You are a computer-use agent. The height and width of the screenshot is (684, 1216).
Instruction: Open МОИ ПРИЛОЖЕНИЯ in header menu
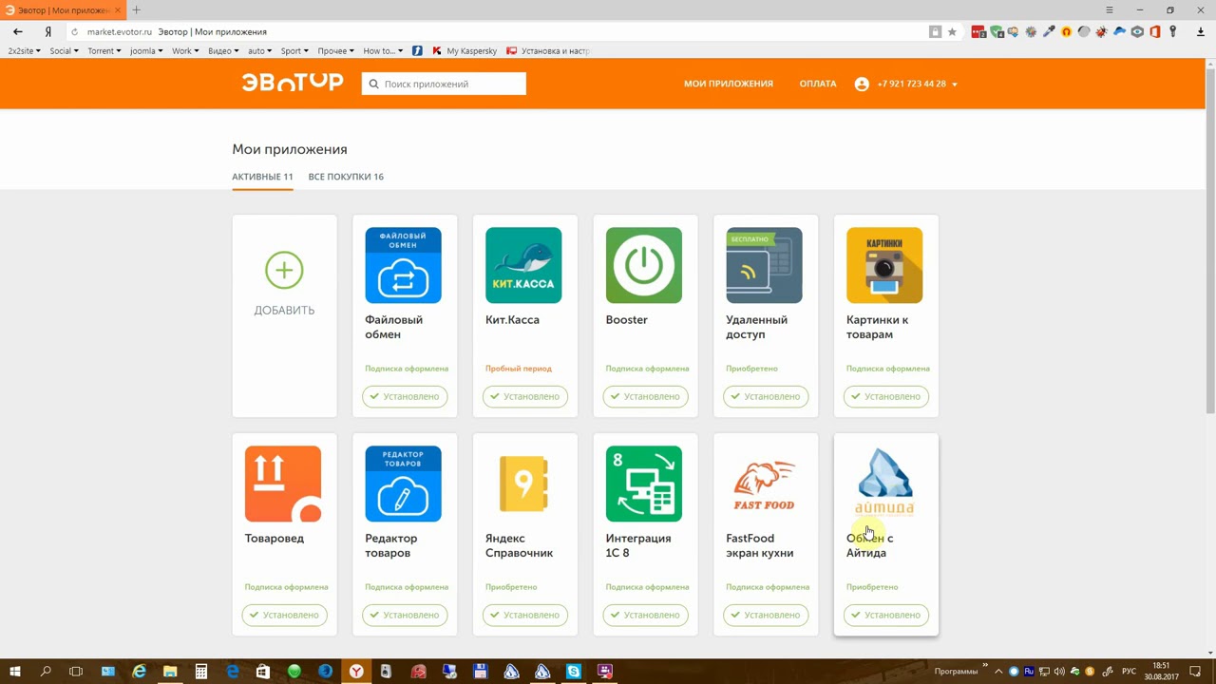[729, 84]
